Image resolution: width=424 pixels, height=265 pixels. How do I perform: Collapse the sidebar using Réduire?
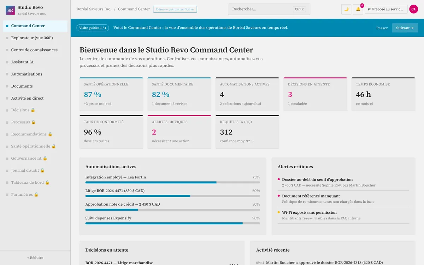[x=35, y=258]
